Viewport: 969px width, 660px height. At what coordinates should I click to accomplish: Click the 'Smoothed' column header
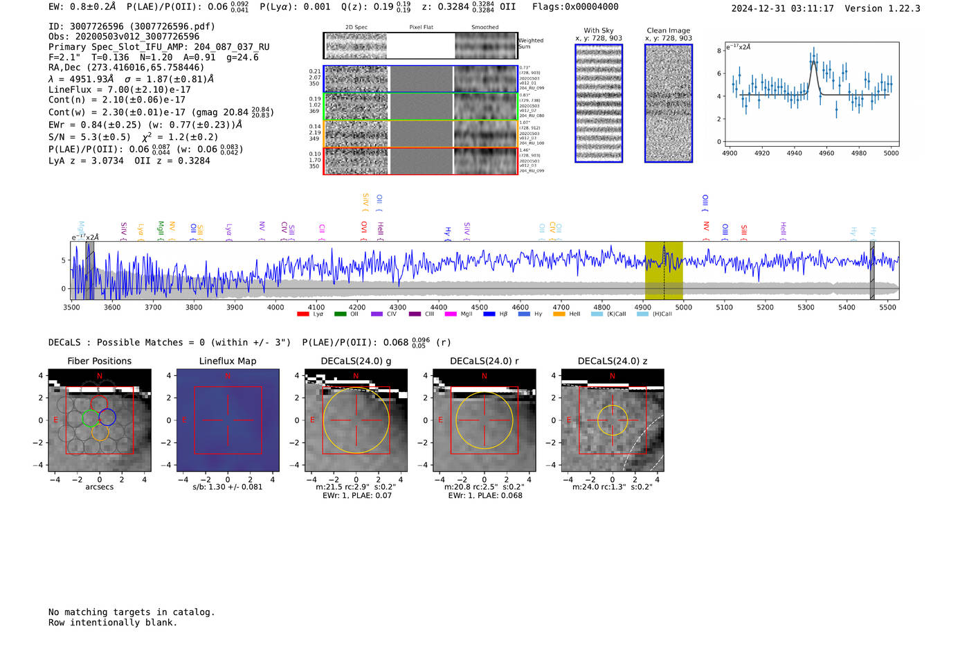coord(484,27)
